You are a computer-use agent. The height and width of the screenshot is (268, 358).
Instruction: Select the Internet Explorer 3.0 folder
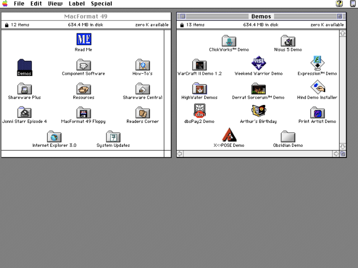coord(54,136)
